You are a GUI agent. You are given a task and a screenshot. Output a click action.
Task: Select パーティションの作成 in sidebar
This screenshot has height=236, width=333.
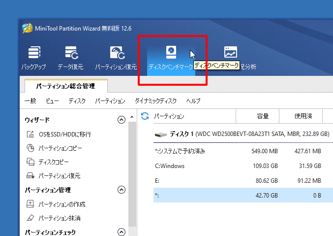point(62,204)
